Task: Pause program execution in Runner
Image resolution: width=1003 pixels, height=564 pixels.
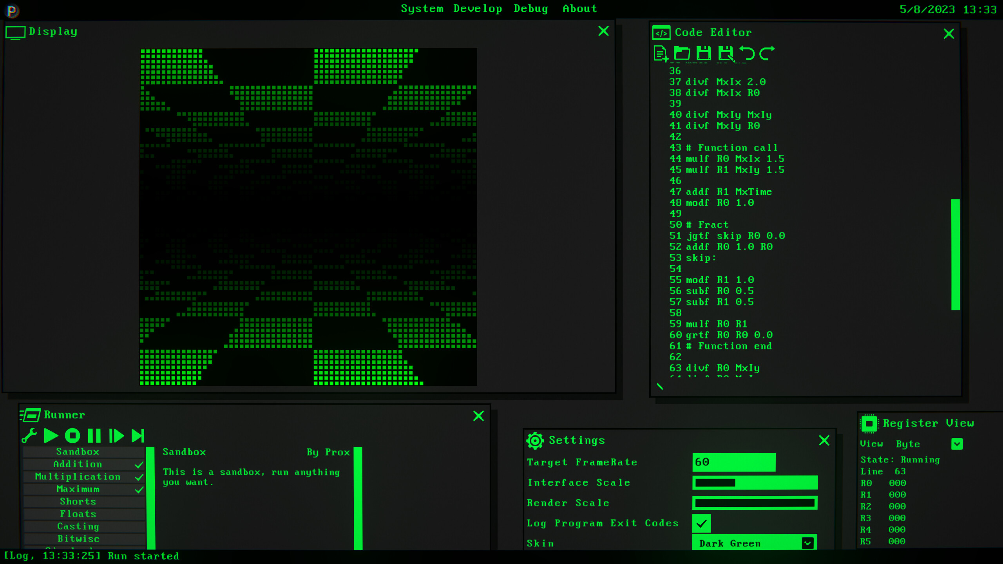Action: point(94,436)
